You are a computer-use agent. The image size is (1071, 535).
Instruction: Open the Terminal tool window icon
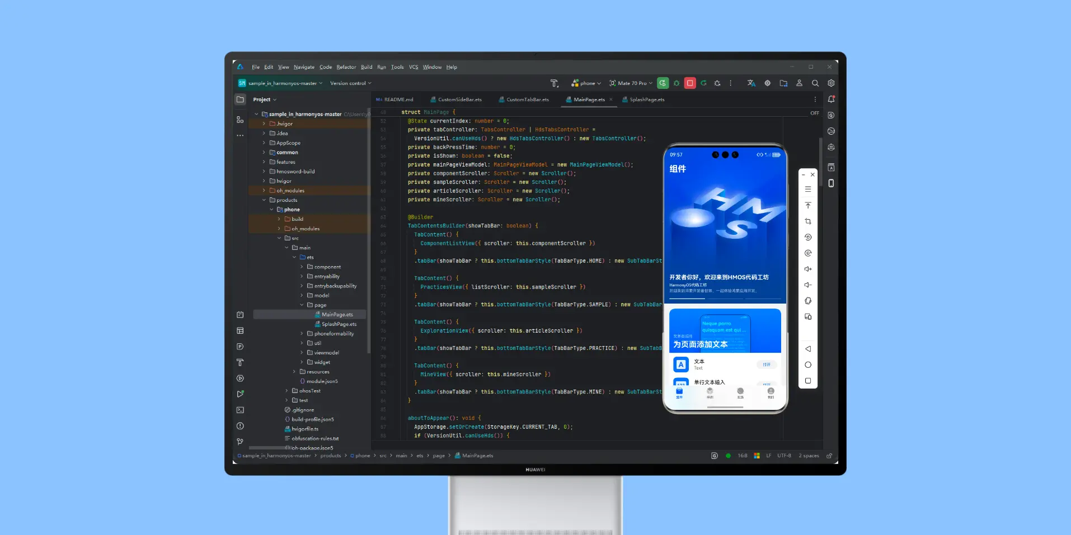(x=240, y=410)
